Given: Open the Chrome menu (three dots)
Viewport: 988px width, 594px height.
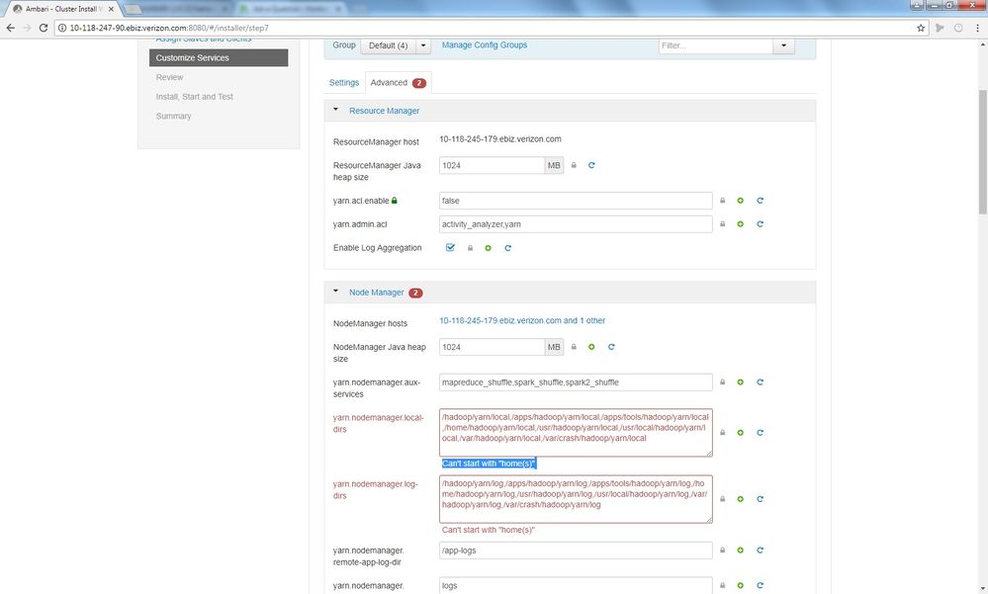Looking at the screenshot, I should 977,28.
